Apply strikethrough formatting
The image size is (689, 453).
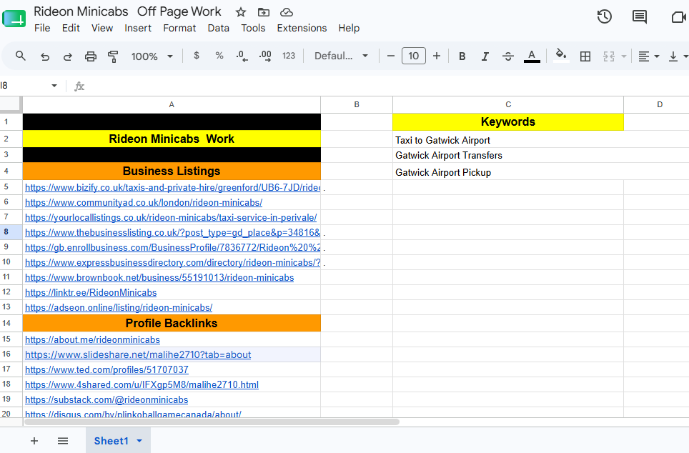point(508,56)
